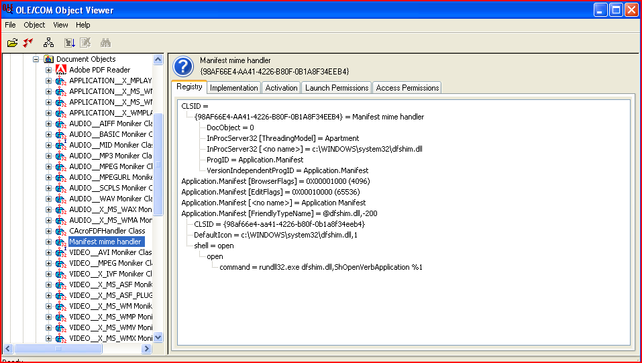
Task: Select VIDEO__X_MS_ASF_PLUG tree item
Action: point(111,295)
